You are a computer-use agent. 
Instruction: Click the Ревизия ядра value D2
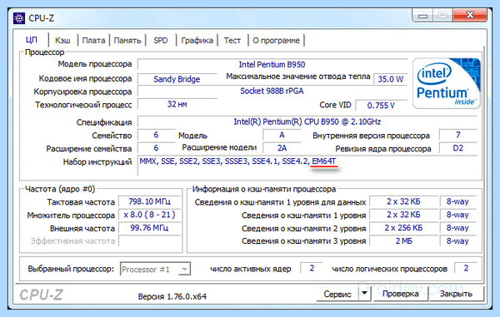click(457, 148)
